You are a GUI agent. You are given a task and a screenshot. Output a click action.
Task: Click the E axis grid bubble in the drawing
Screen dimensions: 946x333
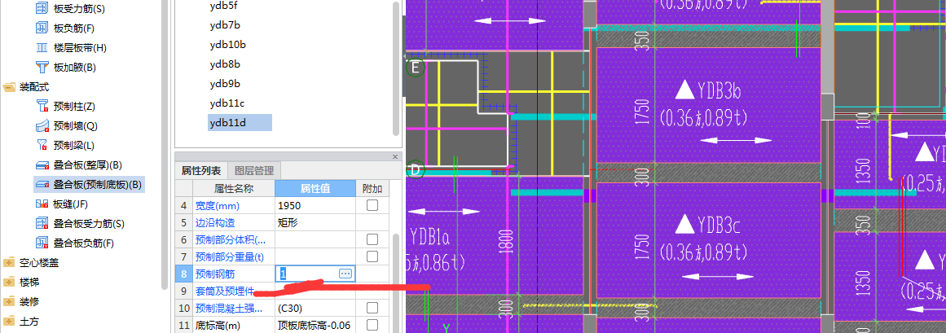pos(415,68)
